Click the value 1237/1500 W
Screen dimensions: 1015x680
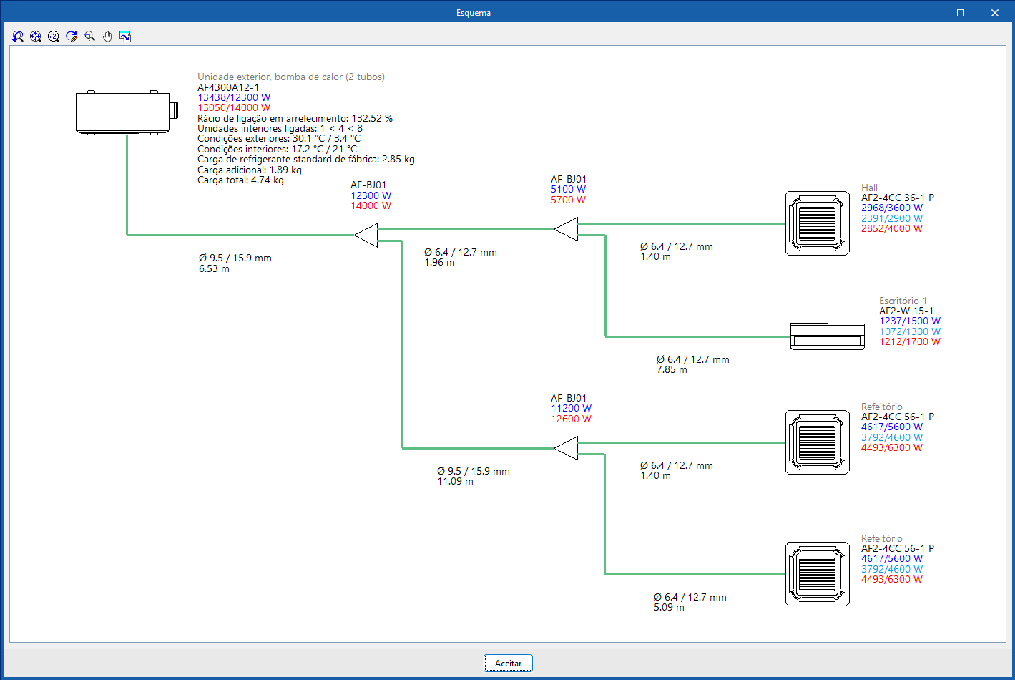[x=910, y=321]
